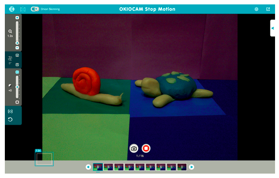Select the first frame thumbnail in filmstrip

click(x=98, y=167)
